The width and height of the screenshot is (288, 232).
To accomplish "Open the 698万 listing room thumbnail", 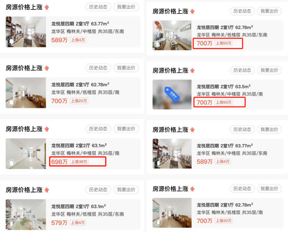I will click(x=26, y=153).
